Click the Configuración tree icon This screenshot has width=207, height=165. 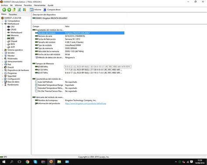click(6, 79)
